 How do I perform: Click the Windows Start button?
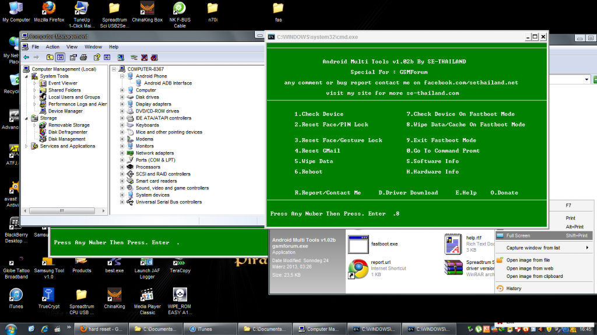tap(11, 329)
